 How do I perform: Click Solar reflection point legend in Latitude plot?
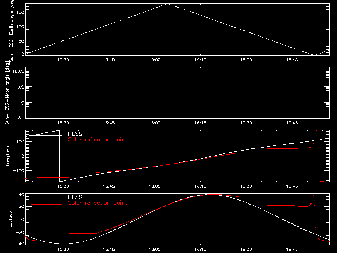point(97,203)
